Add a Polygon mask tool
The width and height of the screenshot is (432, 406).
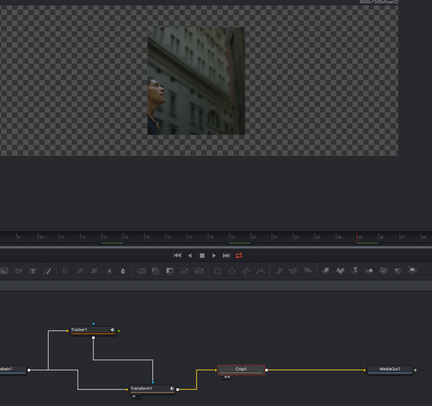point(247,270)
